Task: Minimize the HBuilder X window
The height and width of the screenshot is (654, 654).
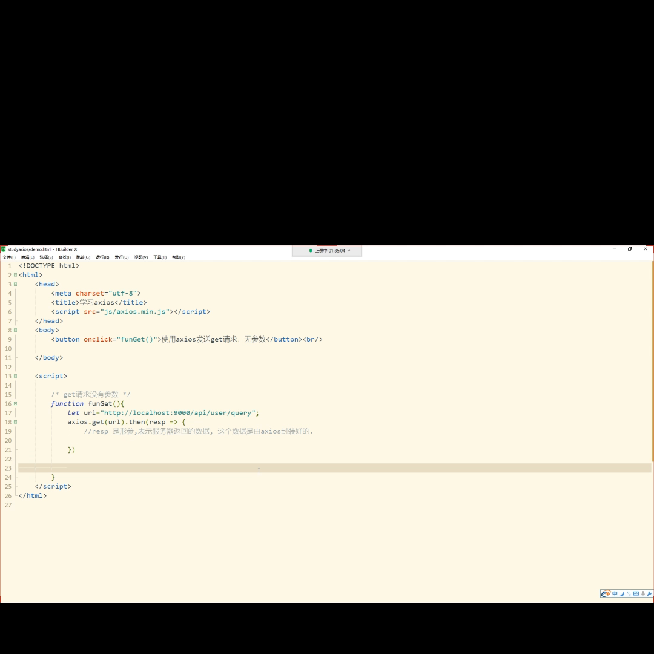Action: pos(614,249)
